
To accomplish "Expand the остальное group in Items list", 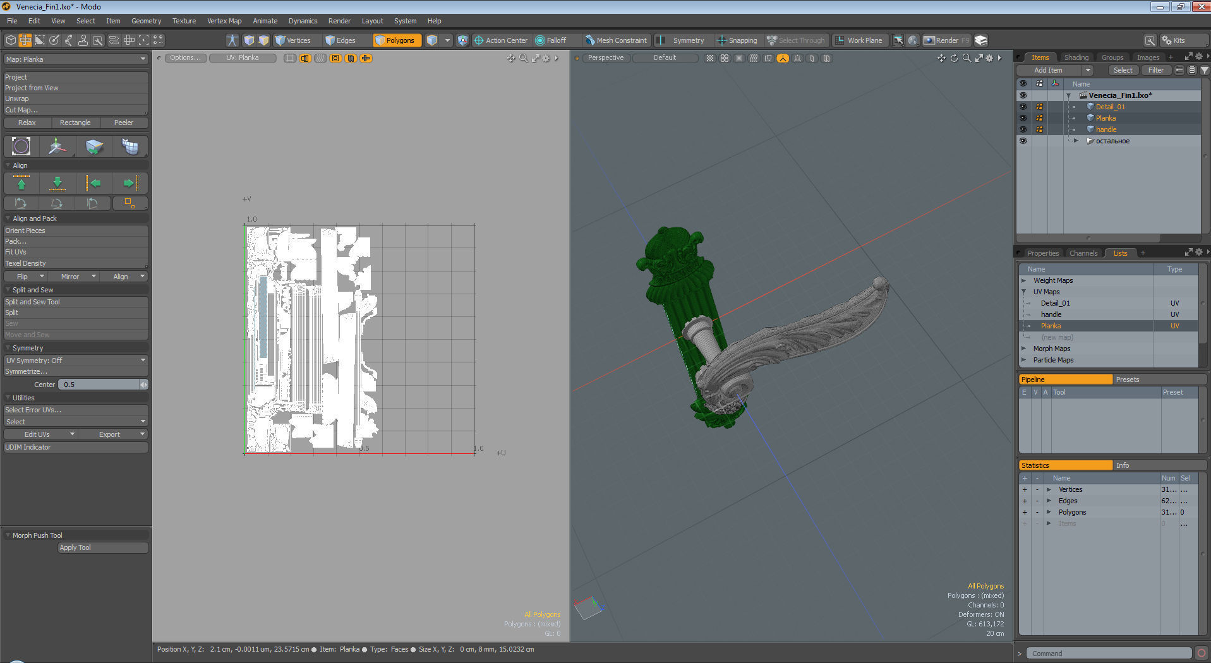I will [1076, 141].
